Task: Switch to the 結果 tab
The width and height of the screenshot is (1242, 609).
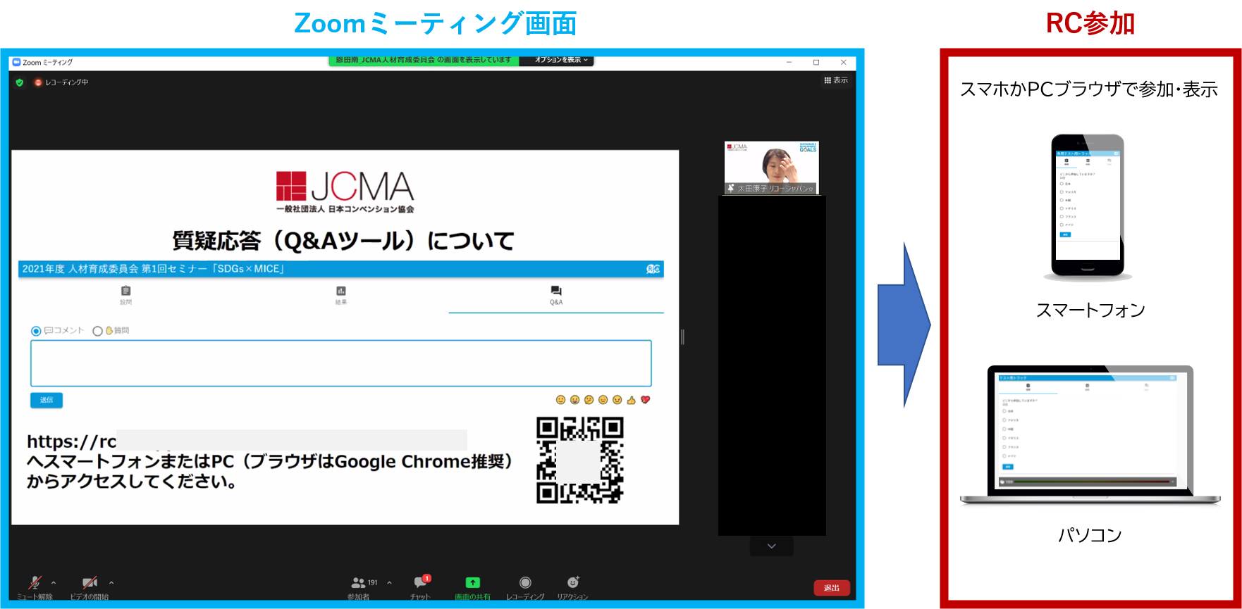Action: tap(341, 296)
